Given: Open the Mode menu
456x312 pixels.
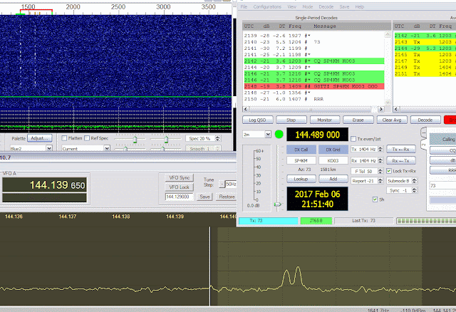Looking at the screenshot, I should click(307, 6).
